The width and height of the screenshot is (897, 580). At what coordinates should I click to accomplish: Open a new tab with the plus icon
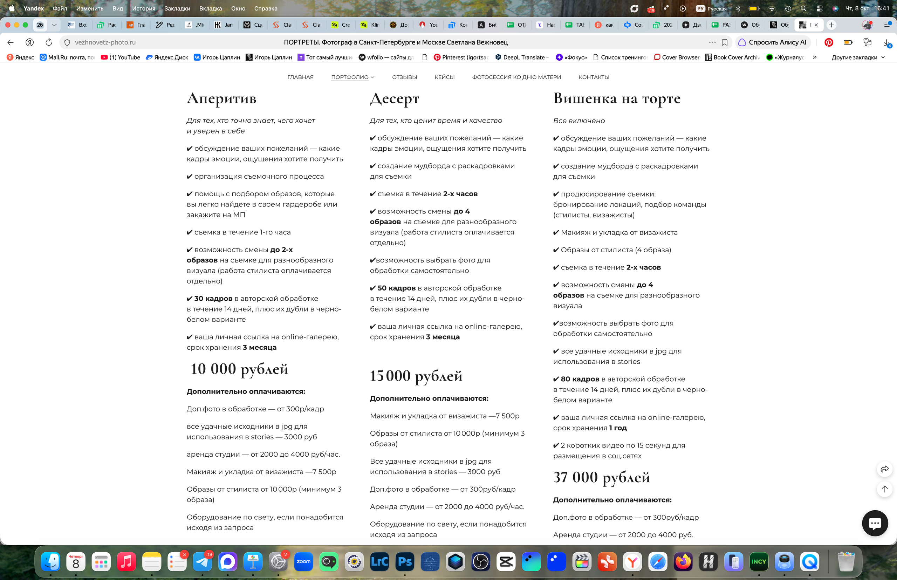point(831,25)
